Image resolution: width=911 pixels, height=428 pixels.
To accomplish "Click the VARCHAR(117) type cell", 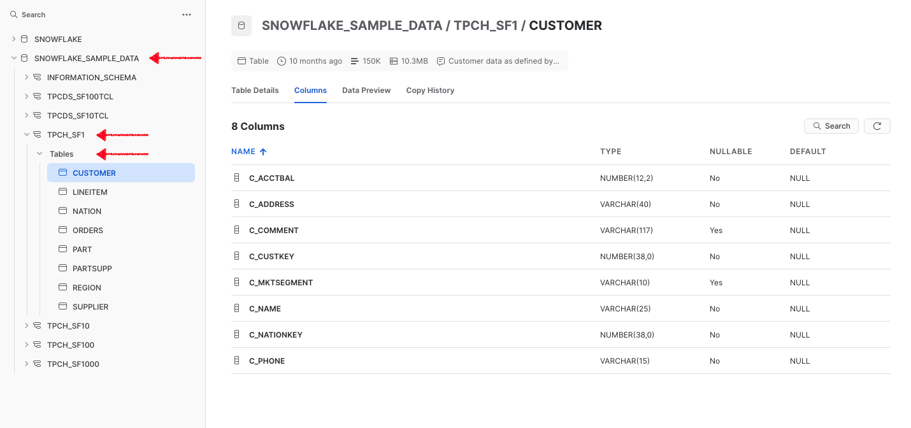I will (626, 230).
